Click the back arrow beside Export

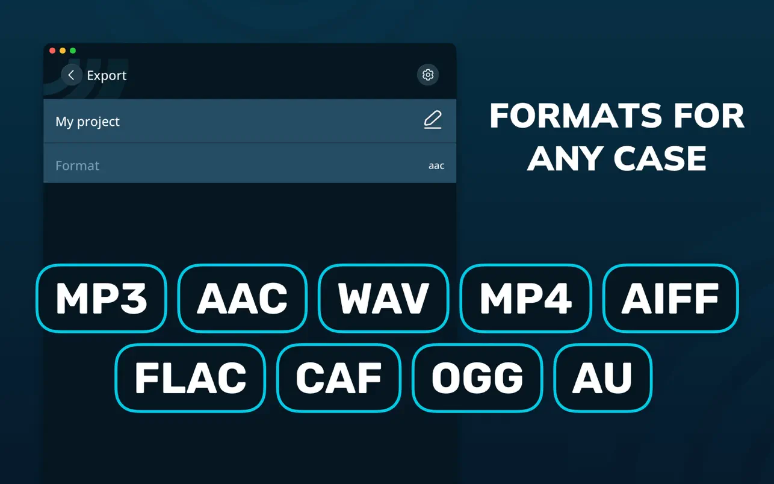71,75
